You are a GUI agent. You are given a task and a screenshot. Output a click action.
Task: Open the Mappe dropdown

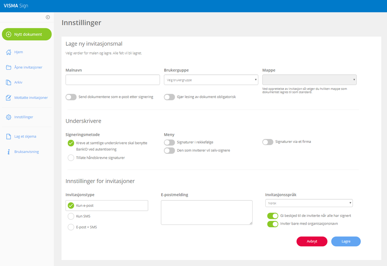309,80
